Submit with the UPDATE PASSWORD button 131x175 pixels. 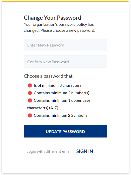point(65,131)
